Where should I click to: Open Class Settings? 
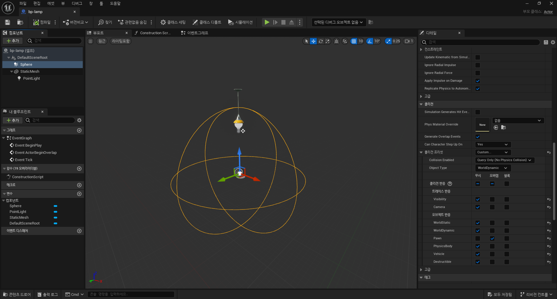tap(173, 22)
